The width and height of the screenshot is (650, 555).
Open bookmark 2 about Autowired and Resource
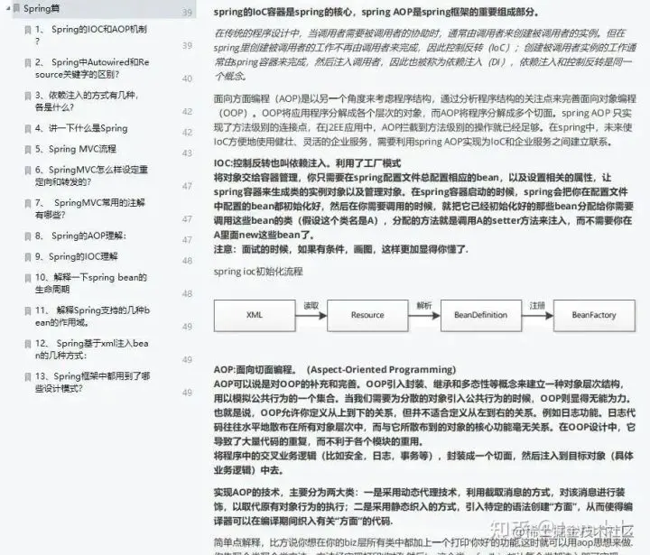pyautogui.click(x=92, y=68)
